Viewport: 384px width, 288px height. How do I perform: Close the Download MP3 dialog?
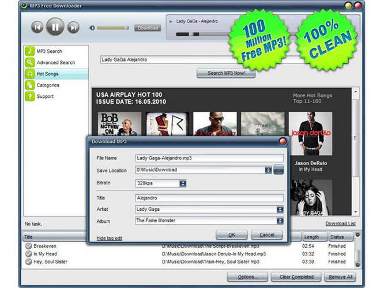click(x=283, y=141)
